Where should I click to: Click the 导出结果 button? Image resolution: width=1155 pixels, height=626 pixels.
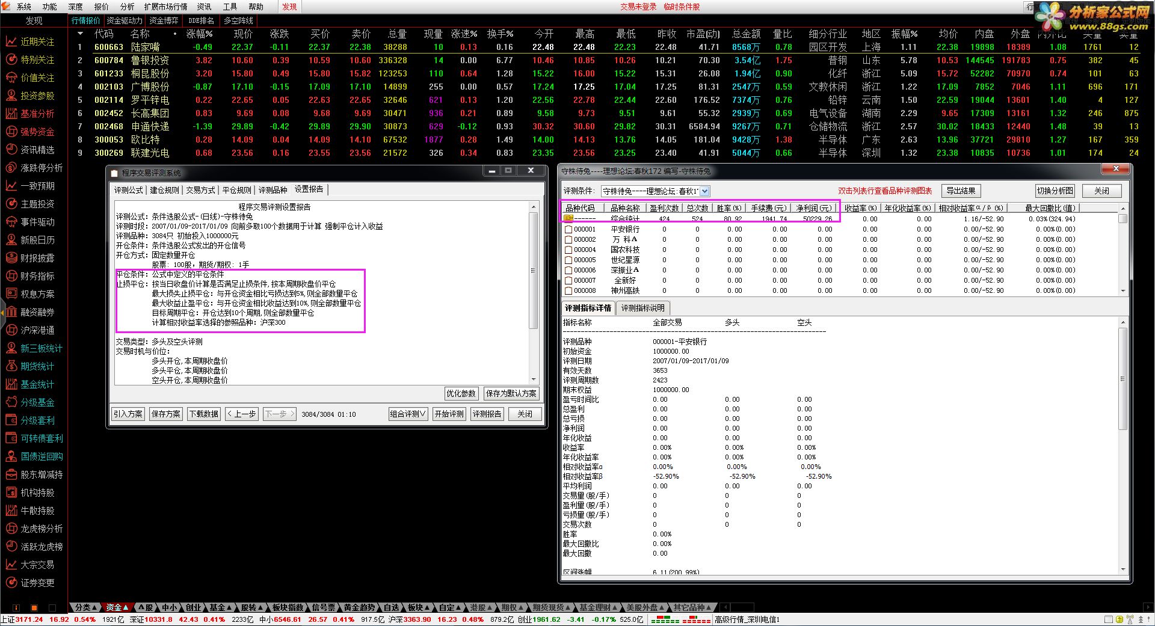(x=961, y=191)
